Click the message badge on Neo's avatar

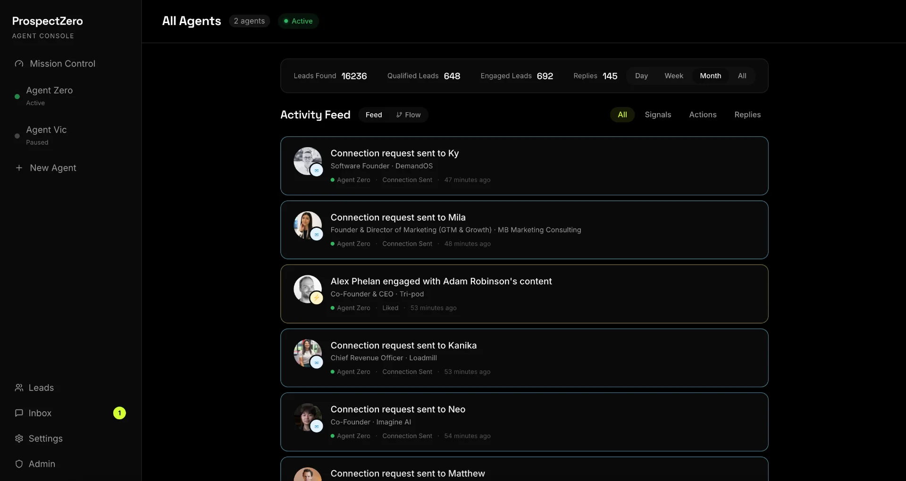[x=317, y=426]
